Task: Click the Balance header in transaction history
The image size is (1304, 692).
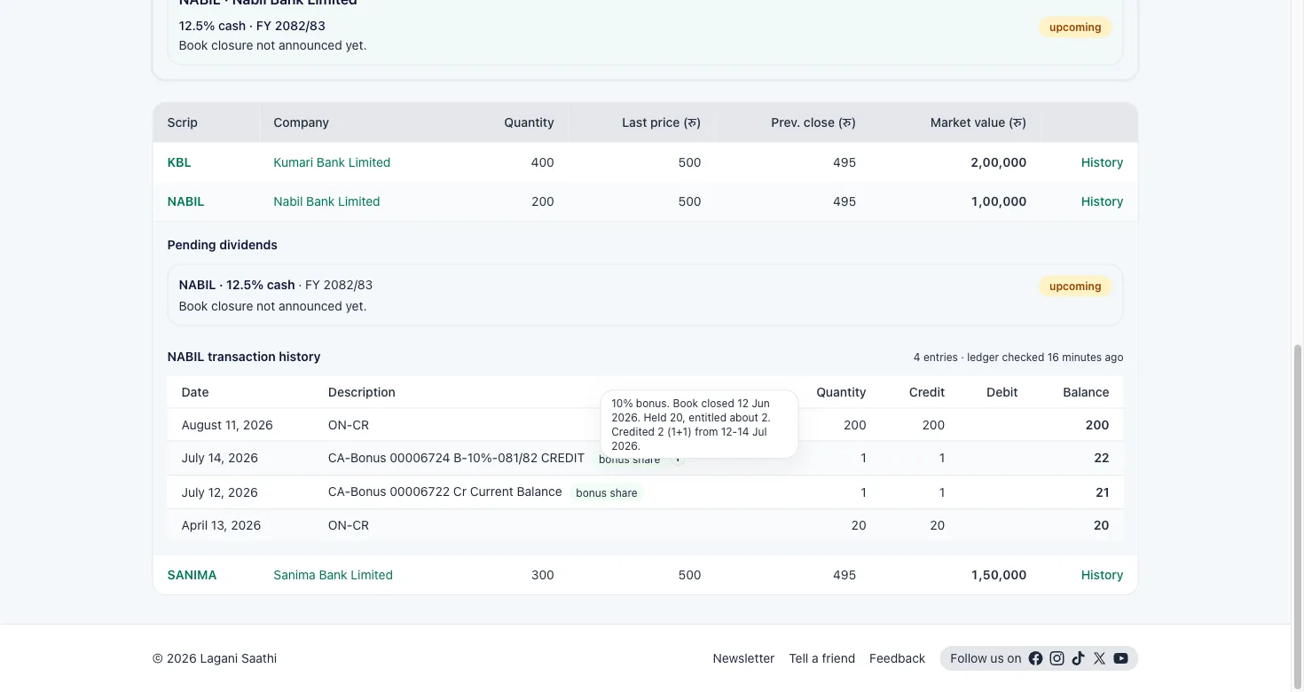Action: click(x=1086, y=392)
